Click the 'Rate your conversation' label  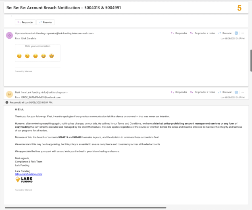(37, 46)
